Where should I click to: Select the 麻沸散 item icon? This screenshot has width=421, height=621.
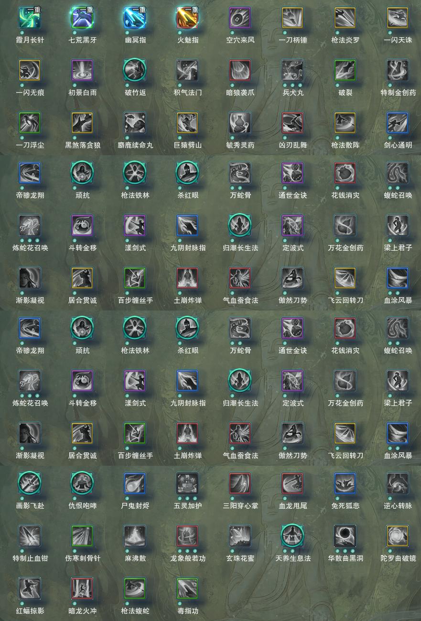[135, 536]
